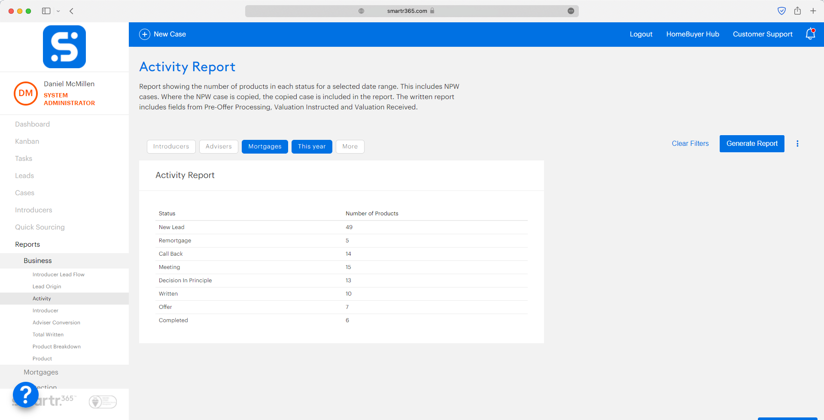Click the Remortgage row
Viewport: 824px width, 420px height.
point(341,241)
